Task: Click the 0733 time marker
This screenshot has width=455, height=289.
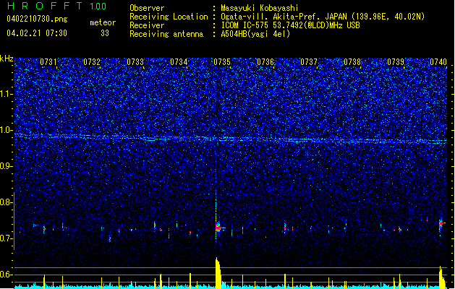Action: 135,62
